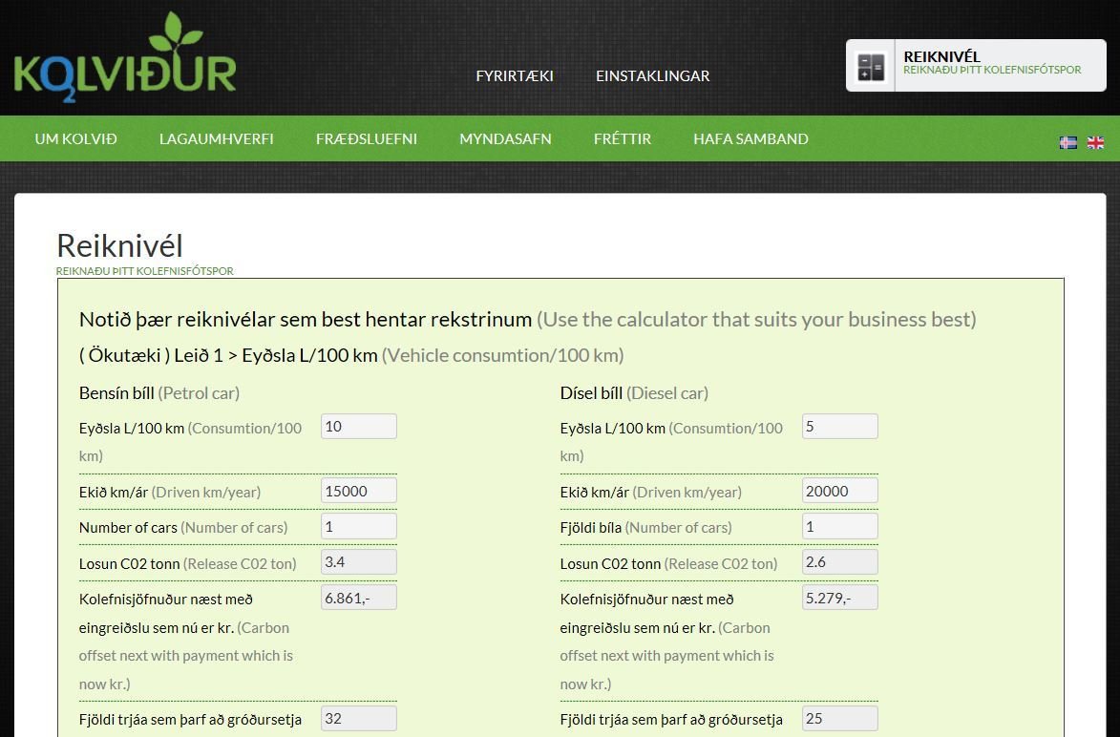Open the Einstaklingar menu item
The image size is (1120, 737).
click(652, 75)
